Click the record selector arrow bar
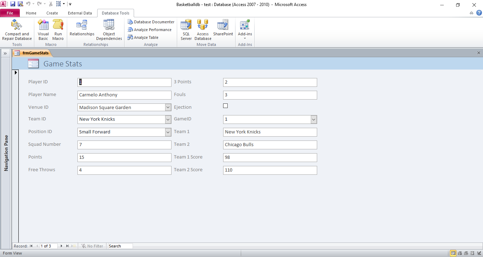Viewport: 483px width, 257px height. tap(15, 156)
